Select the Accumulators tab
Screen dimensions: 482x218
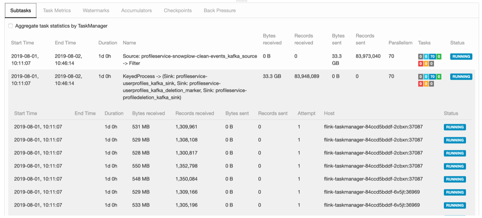(x=136, y=11)
